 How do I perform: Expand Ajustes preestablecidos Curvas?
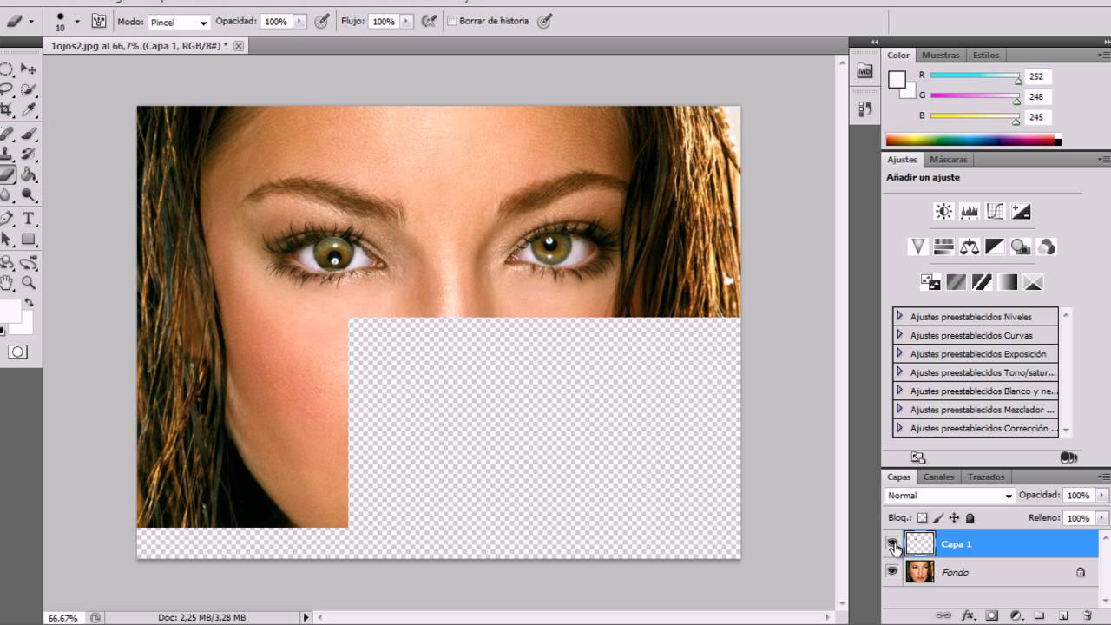click(x=899, y=335)
